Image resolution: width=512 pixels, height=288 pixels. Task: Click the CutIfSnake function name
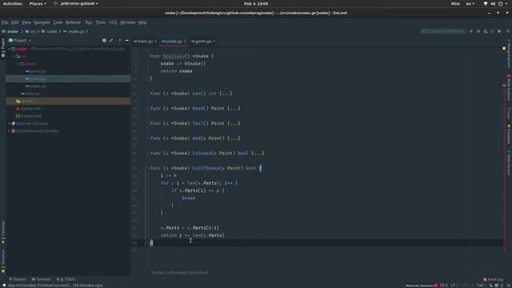pos(206,168)
